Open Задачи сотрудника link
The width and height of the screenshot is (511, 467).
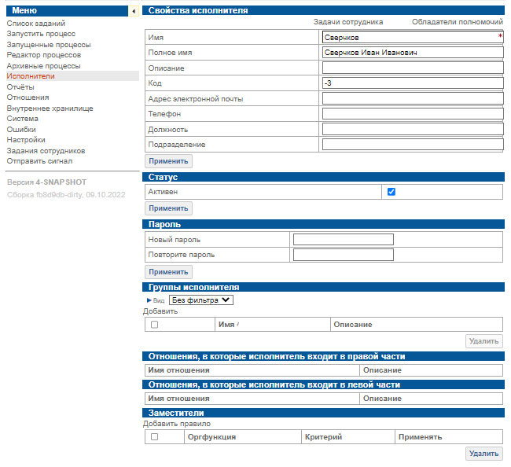347,22
